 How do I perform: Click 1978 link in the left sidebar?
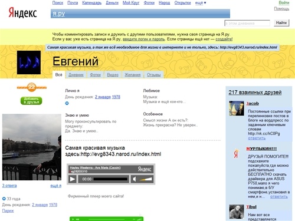pos(53,204)
